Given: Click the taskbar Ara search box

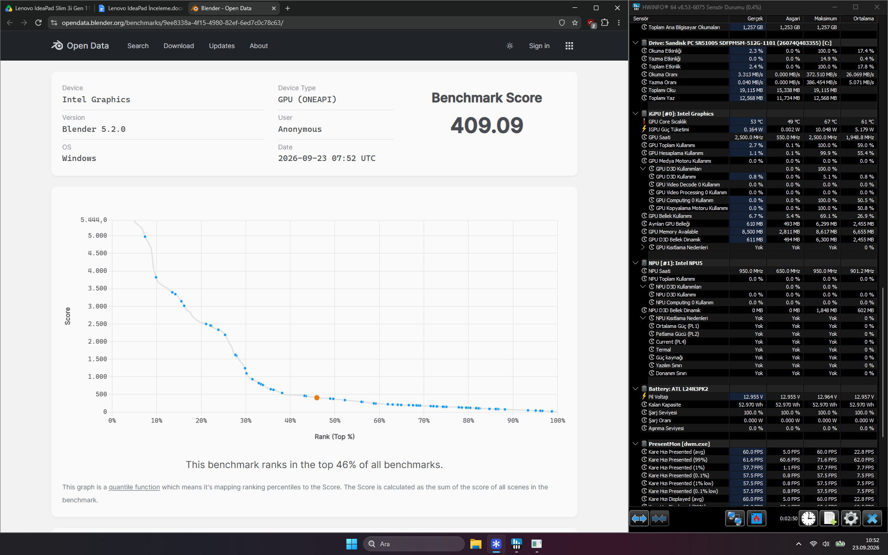Looking at the screenshot, I should 413,544.
